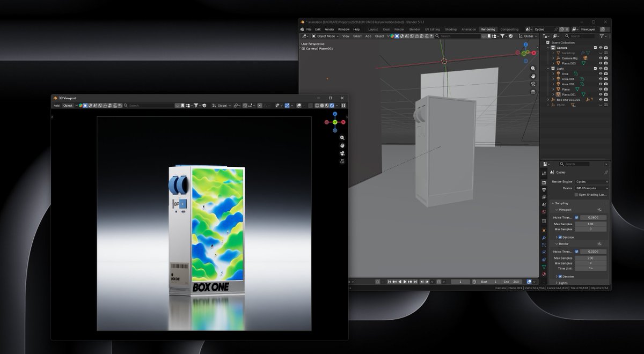Open Object Mode dropdown in main viewport
The width and height of the screenshot is (644, 354).
pyautogui.click(x=325, y=36)
